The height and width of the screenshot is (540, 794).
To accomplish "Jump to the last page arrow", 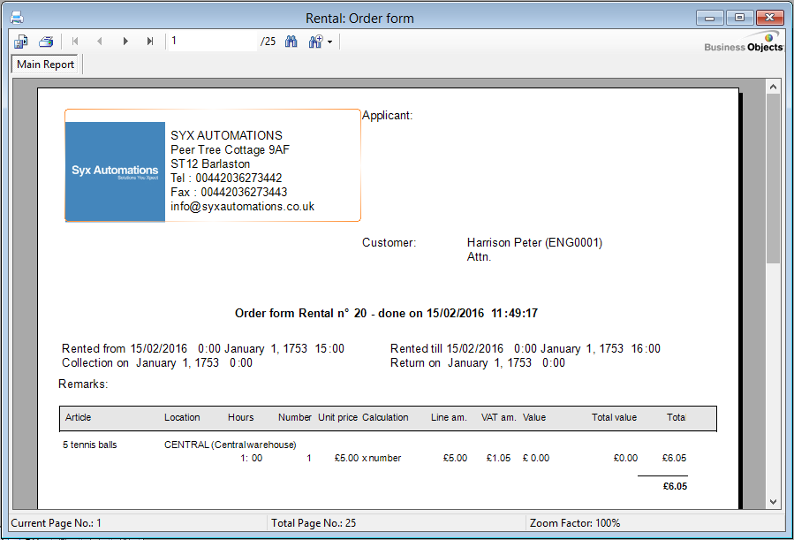I will pyautogui.click(x=150, y=42).
